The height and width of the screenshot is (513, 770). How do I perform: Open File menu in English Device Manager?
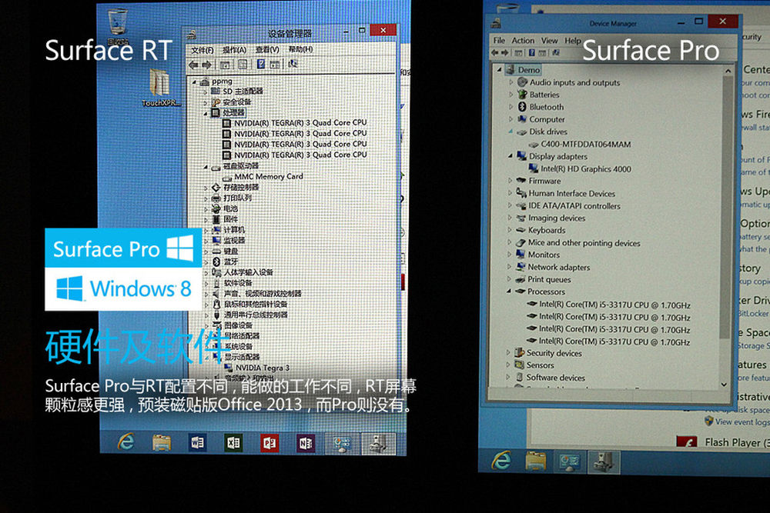499,40
